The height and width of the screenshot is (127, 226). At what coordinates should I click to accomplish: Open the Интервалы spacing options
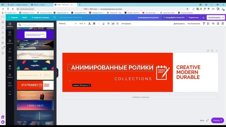coord(126,24)
